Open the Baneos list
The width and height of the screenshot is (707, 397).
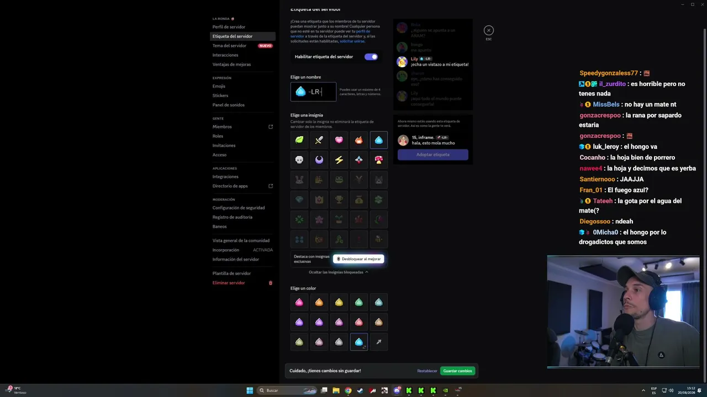tap(243, 227)
